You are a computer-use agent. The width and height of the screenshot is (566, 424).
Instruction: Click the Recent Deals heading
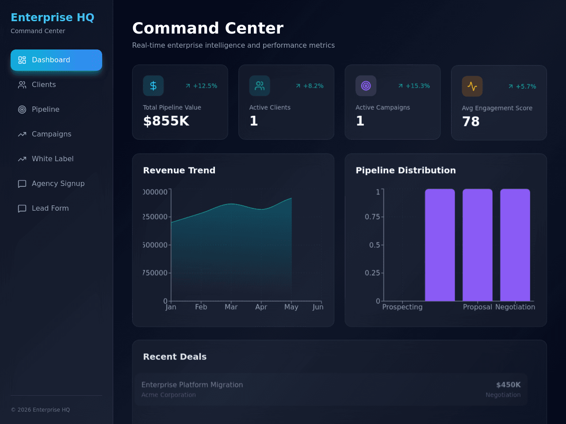[175, 357]
